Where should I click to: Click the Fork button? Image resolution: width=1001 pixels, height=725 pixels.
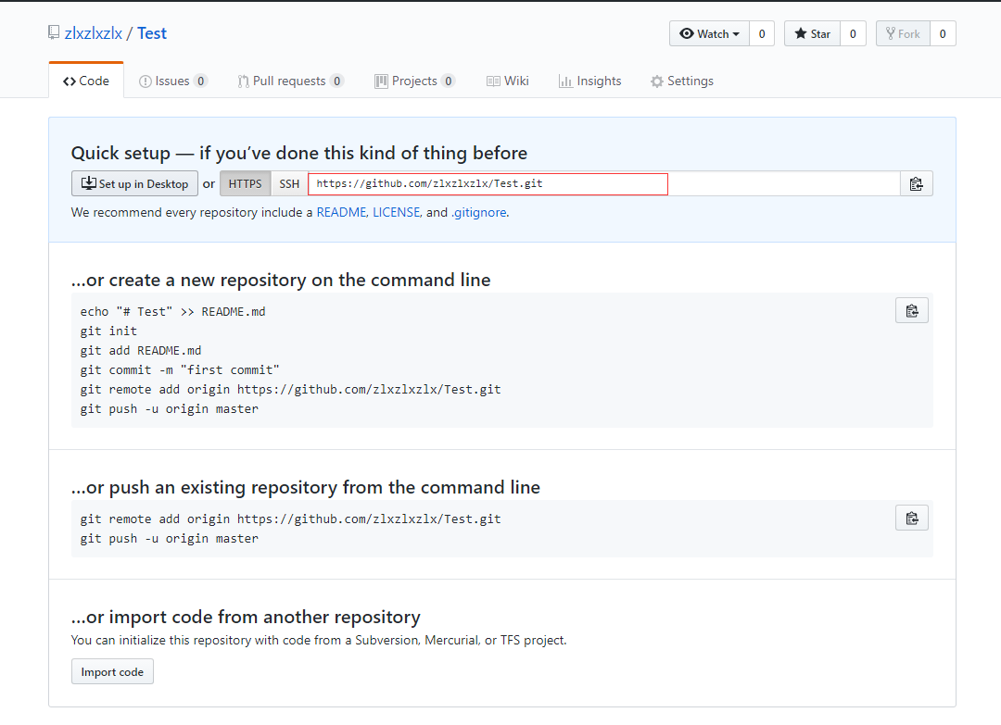pos(903,33)
